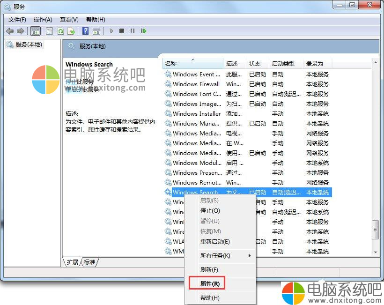
Task: Click 网络服务 cell in Windows Remot... row
Action: [x=318, y=182]
